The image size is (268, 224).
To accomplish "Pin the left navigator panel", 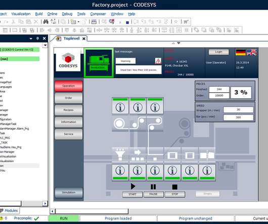I will [x=37, y=39].
